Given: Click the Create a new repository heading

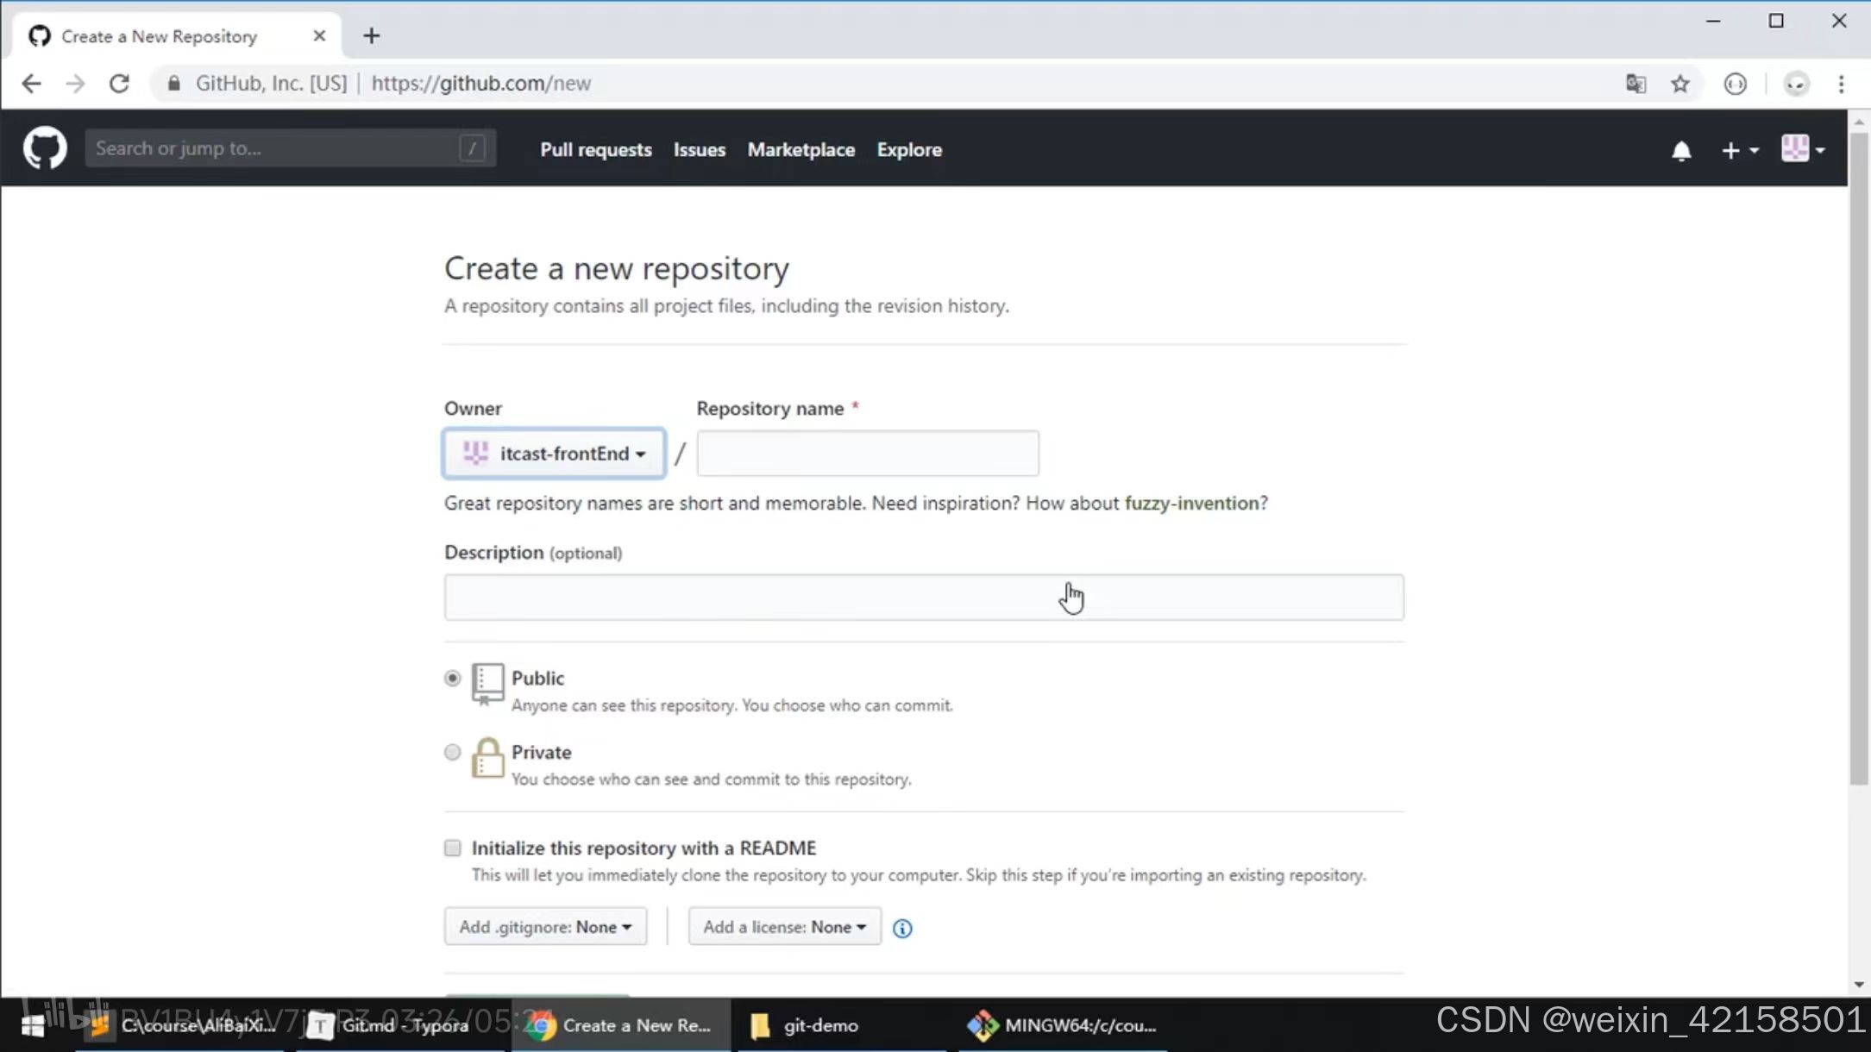Looking at the screenshot, I should tap(617, 269).
